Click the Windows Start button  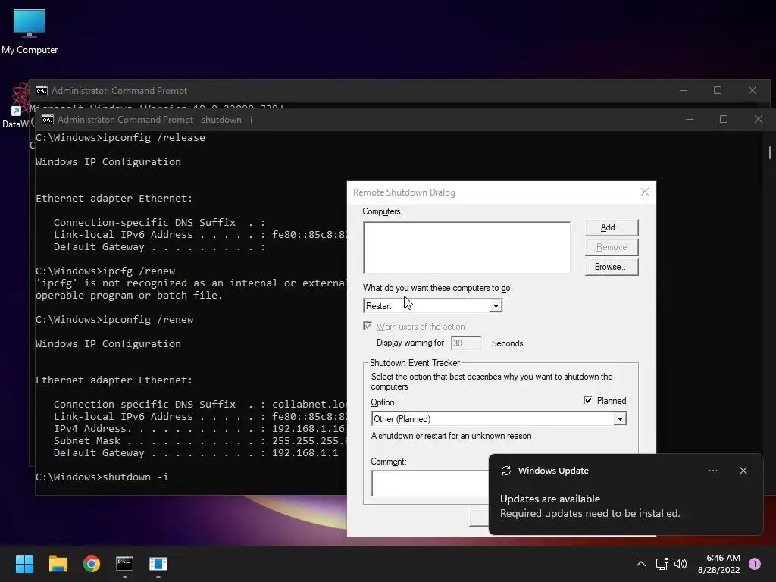24,564
